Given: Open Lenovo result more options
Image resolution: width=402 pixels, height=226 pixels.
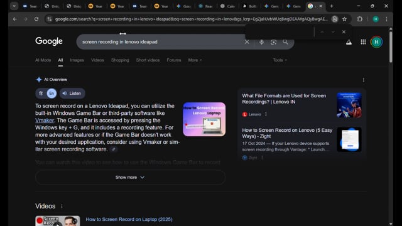Looking at the screenshot, I should coord(266,114).
